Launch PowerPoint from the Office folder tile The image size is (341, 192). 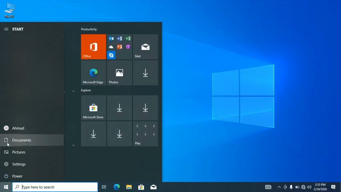pyautogui.click(x=119, y=47)
